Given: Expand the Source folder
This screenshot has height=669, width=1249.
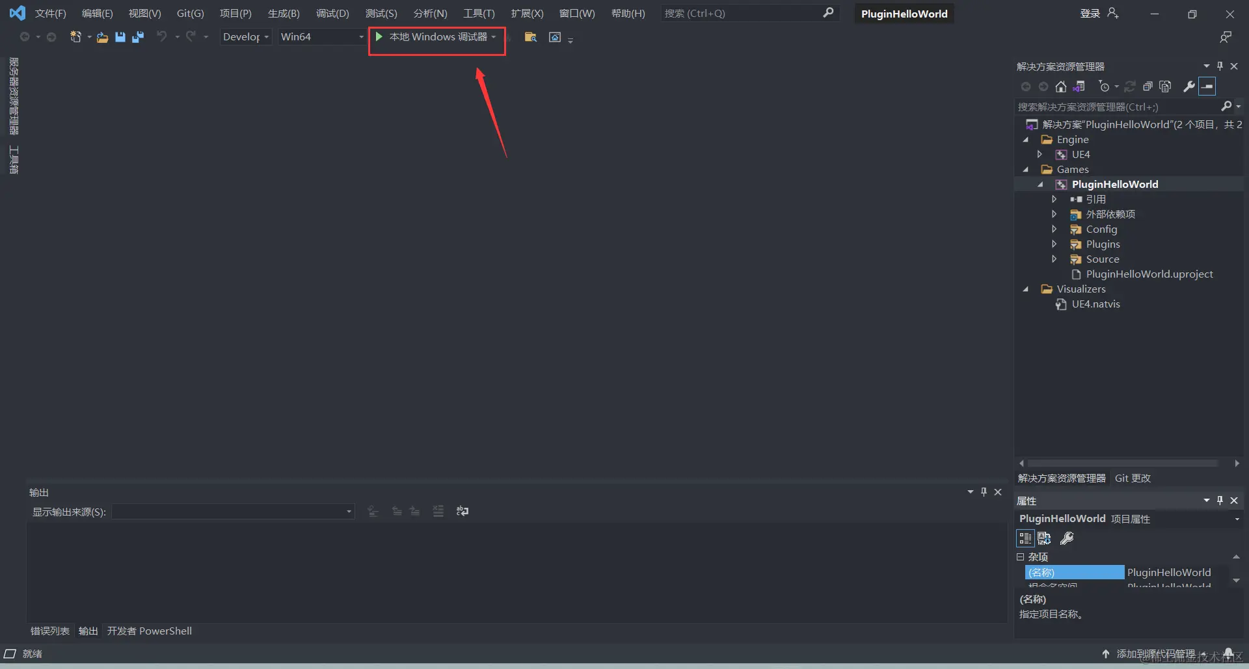Looking at the screenshot, I should point(1054,259).
